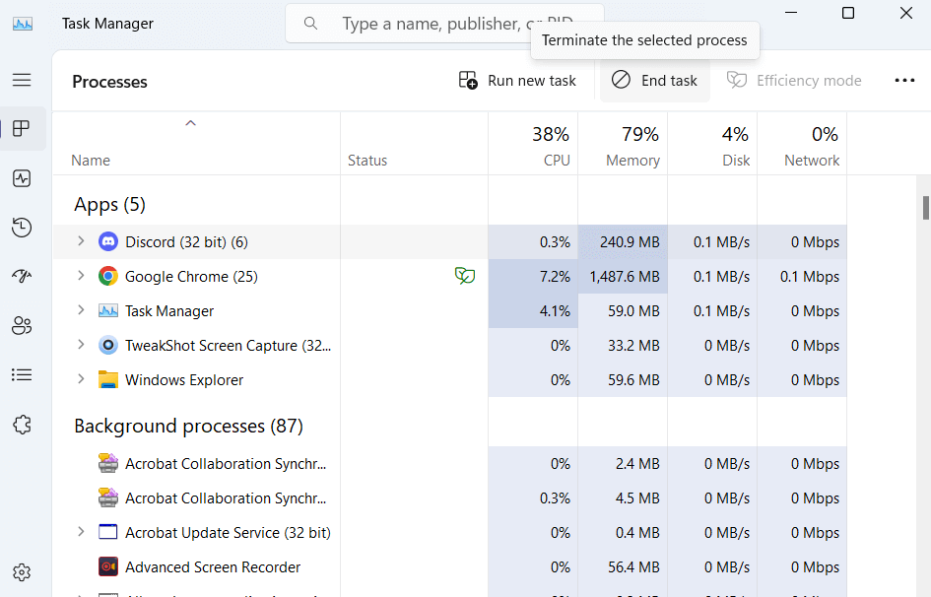Click Windows Explorer's 59.6 MB memory cell

tap(623, 380)
